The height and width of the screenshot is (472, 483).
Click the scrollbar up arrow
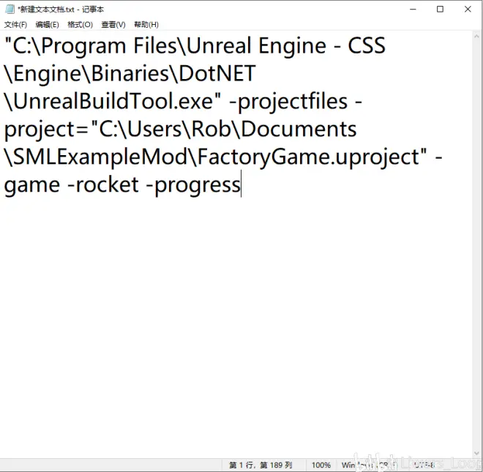pos(477,36)
